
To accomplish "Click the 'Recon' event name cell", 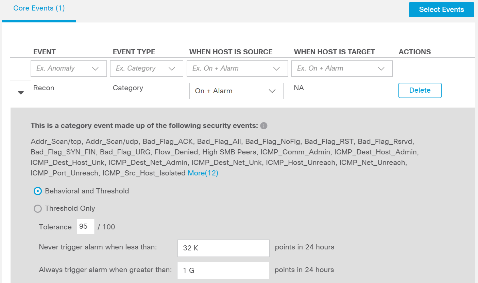I will click(44, 88).
